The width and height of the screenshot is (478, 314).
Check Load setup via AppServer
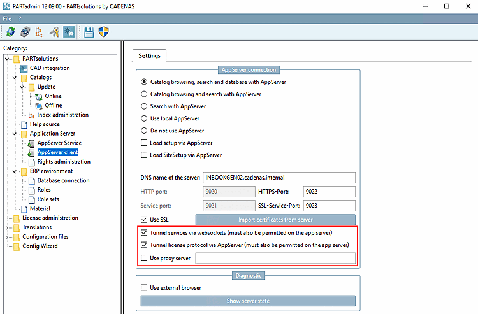144,143
